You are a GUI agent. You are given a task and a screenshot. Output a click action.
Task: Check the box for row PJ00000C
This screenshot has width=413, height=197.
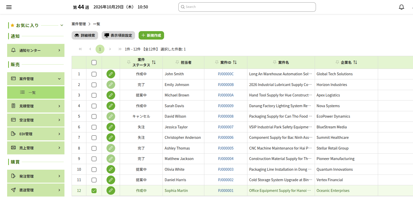point(94,74)
